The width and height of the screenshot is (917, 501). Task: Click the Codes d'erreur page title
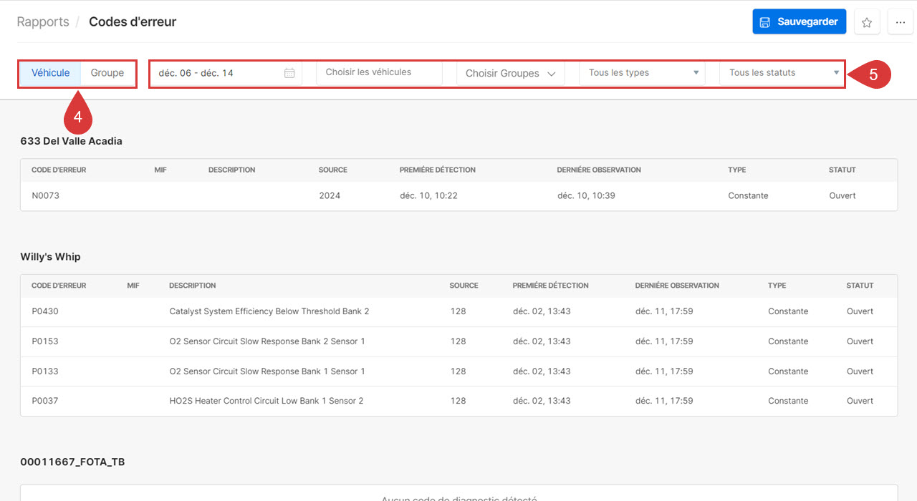pos(133,21)
